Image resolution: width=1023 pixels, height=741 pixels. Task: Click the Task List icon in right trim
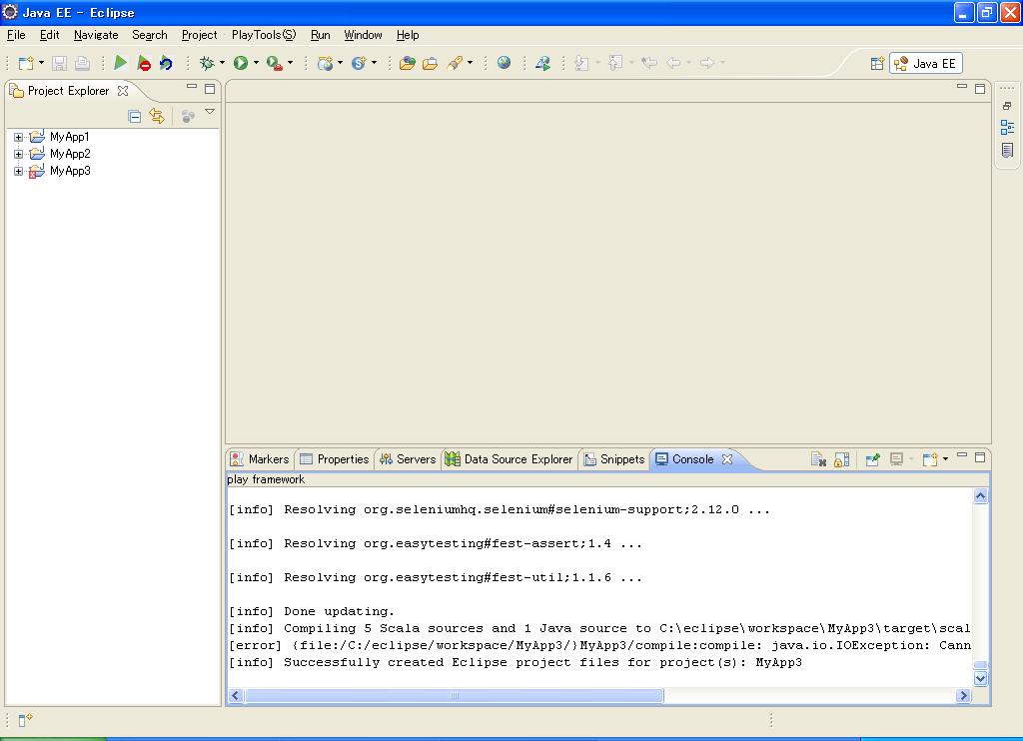pos(1007,150)
